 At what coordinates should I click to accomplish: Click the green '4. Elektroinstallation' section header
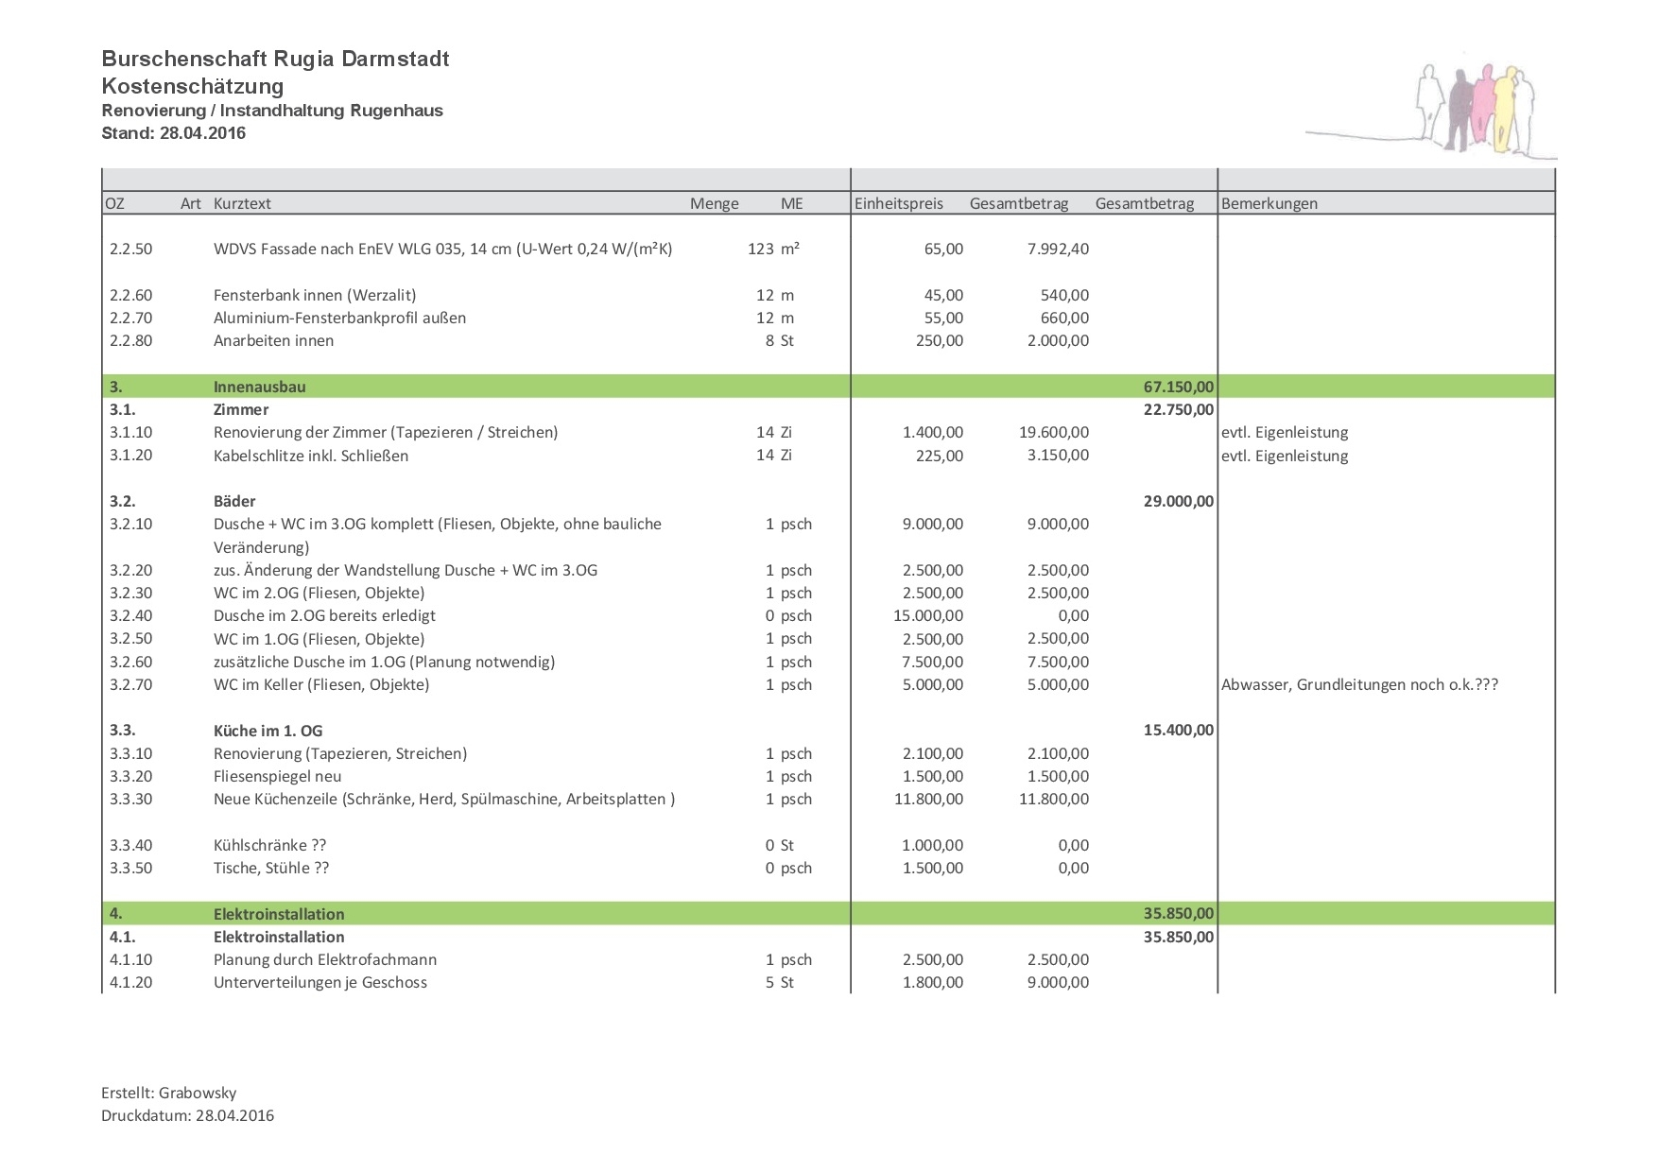point(827,914)
